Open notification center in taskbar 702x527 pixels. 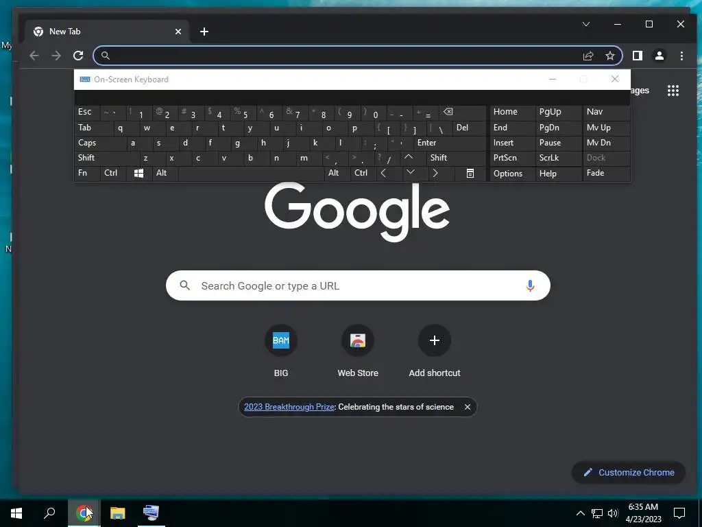point(679,513)
